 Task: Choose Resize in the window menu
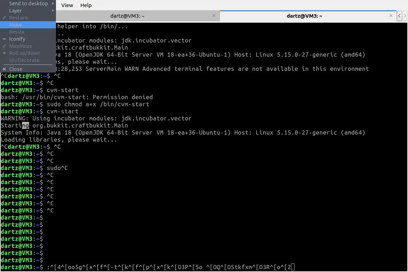click(x=28, y=32)
